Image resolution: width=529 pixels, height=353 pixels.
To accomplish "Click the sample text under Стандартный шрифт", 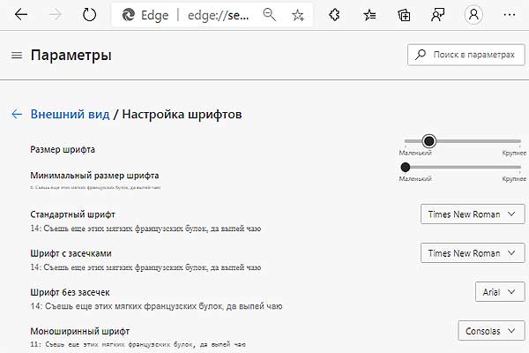I will click(145, 229).
